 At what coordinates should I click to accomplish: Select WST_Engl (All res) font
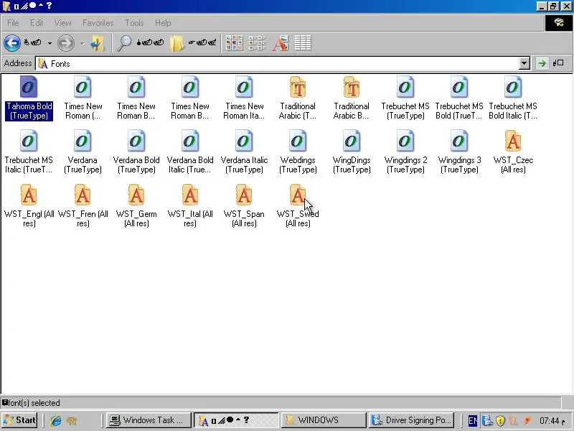pos(29,205)
